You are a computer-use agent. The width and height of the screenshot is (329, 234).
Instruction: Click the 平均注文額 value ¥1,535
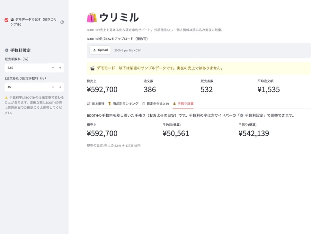click(269, 90)
